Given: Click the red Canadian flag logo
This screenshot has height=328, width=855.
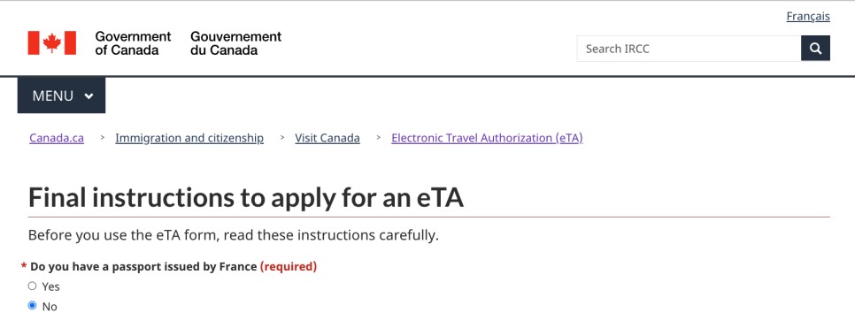Looking at the screenshot, I should point(52,43).
